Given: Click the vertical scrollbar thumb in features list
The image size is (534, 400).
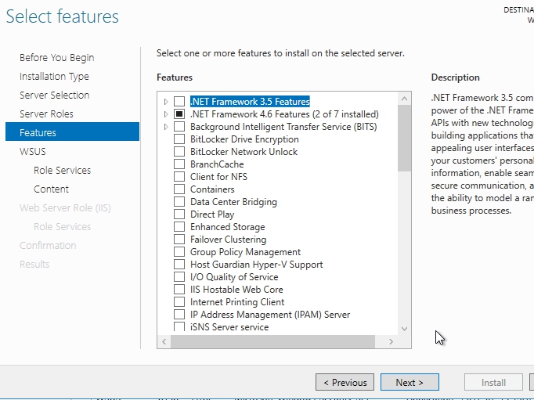Looking at the screenshot, I should [404, 138].
